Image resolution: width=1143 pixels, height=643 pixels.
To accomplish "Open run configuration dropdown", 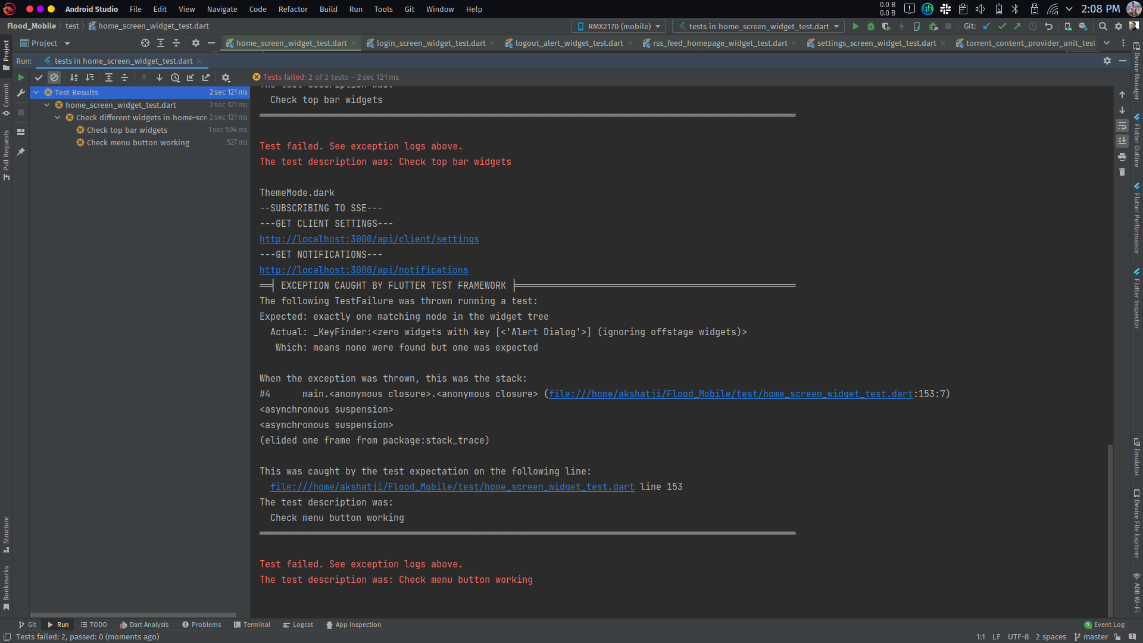I will (758, 26).
